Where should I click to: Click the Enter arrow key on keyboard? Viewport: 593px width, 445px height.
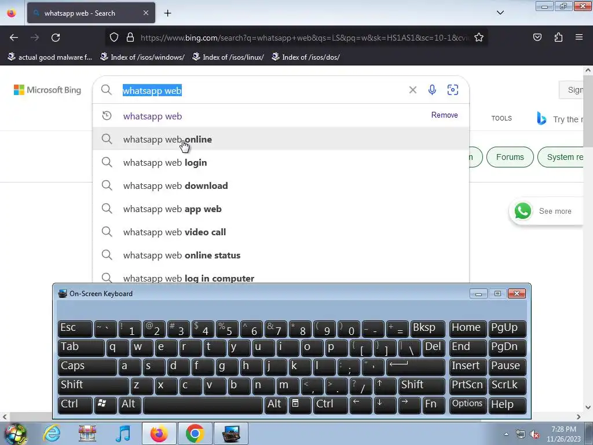[x=416, y=367]
